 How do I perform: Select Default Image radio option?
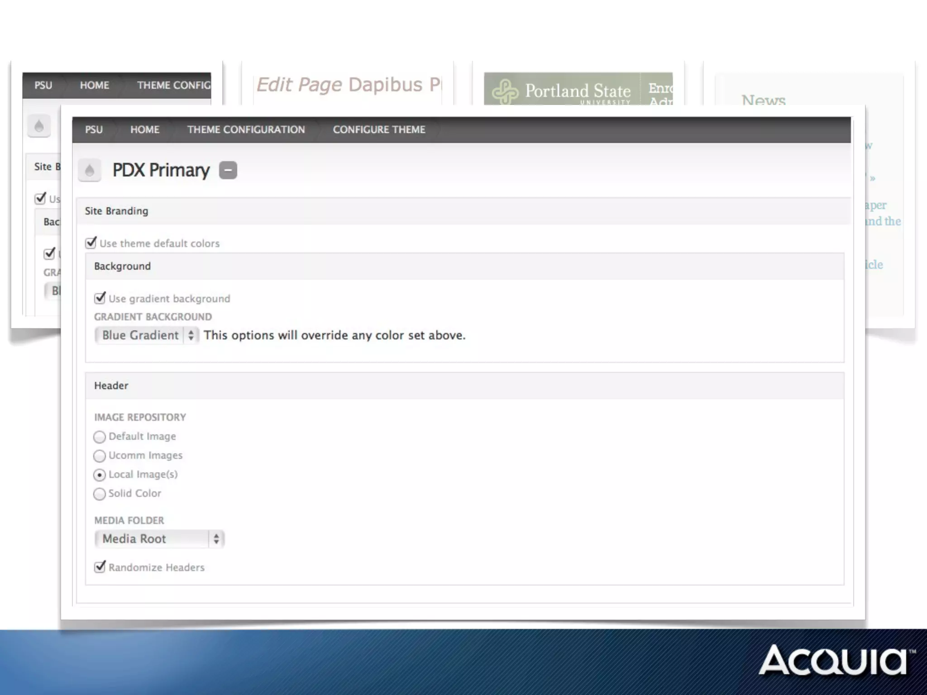pos(100,437)
